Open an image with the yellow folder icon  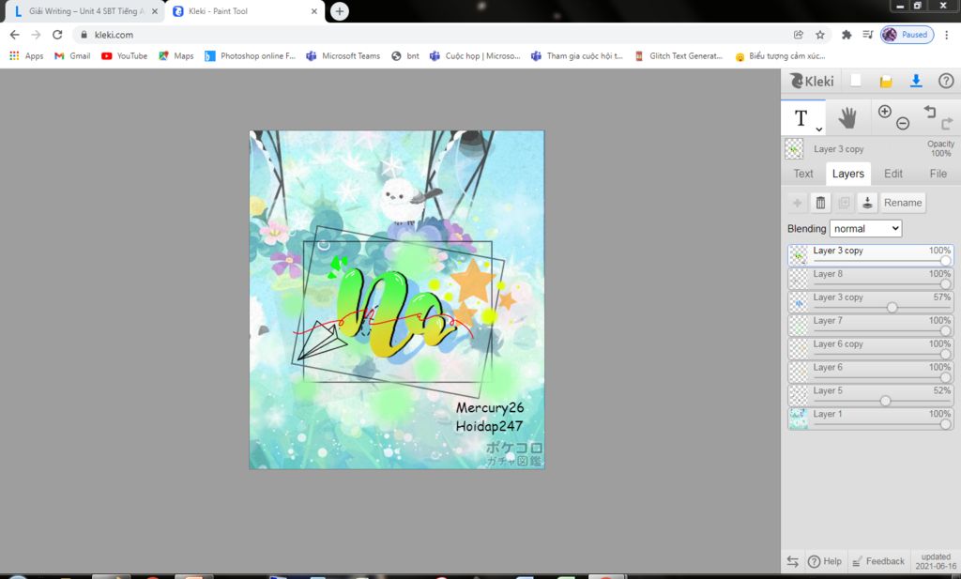pos(886,82)
